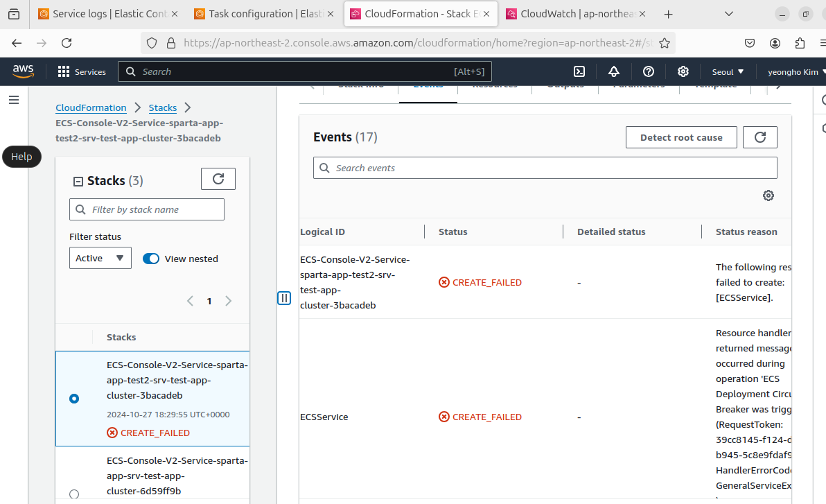Viewport: 826px width, 504px height.
Task: List all tabs dropdown arrow
Action: click(729, 15)
